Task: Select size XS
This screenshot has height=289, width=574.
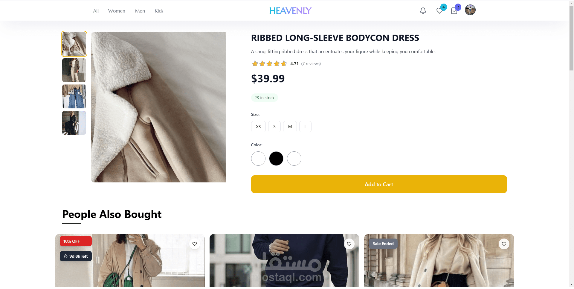Action: click(x=258, y=127)
